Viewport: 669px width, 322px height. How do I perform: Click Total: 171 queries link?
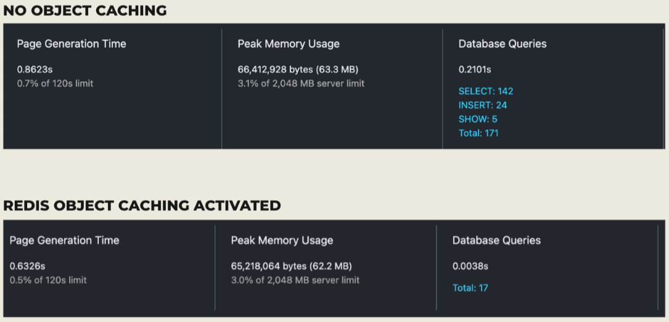(478, 134)
